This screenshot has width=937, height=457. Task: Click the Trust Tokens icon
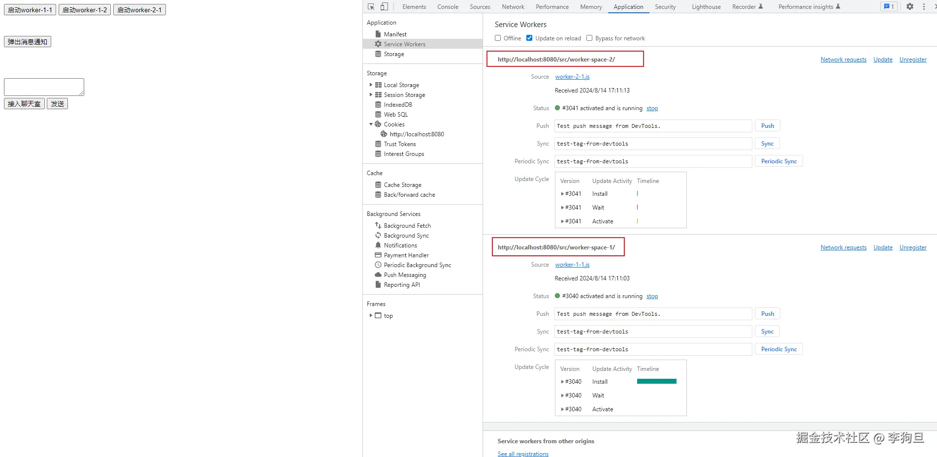pyautogui.click(x=378, y=144)
